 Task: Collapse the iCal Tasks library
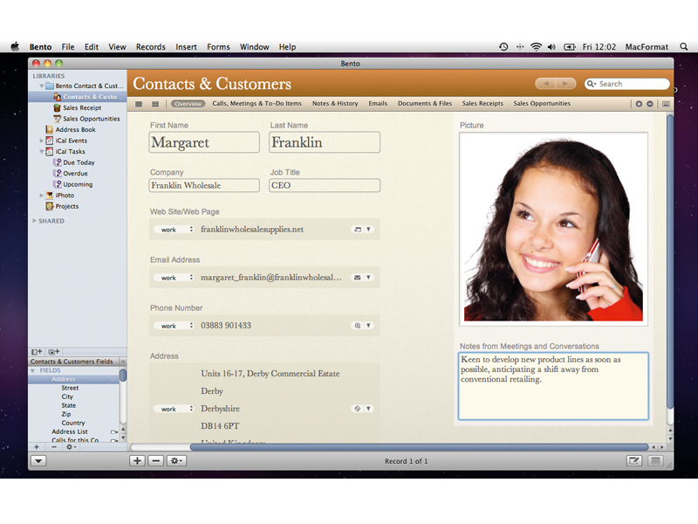(x=41, y=151)
